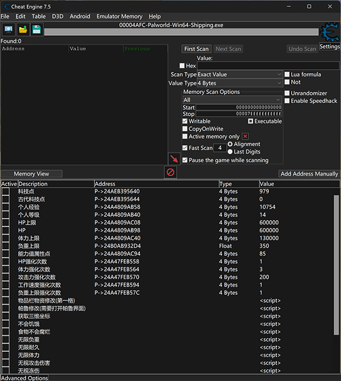Open the process list computer icon
This screenshot has height=381, width=341.
[x=9, y=29]
